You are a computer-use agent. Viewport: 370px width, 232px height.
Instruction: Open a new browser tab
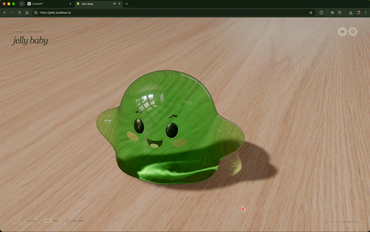coord(127,4)
